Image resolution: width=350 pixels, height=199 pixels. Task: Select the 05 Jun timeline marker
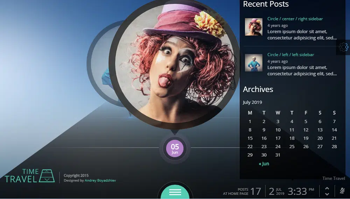pyautogui.click(x=175, y=149)
